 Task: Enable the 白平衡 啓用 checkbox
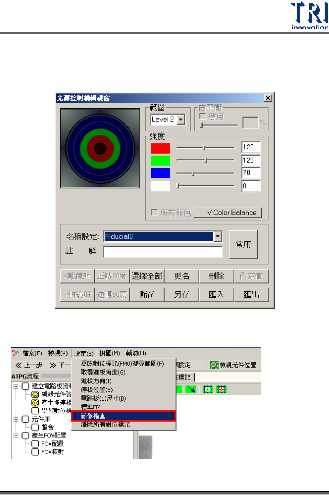(x=203, y=116)
